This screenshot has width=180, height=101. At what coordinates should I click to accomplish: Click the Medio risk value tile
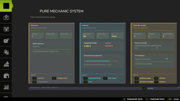117,36
